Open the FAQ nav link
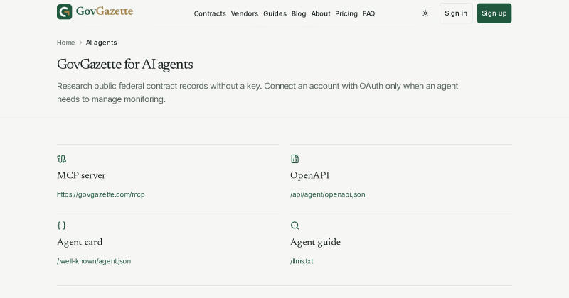Viewport: 569px width, 298px height. 368,13
